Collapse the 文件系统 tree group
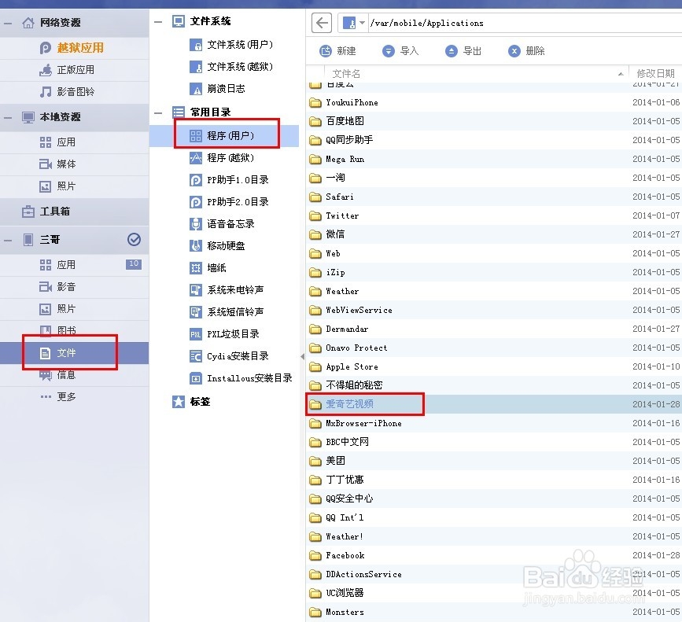 (x=158, y=21)
